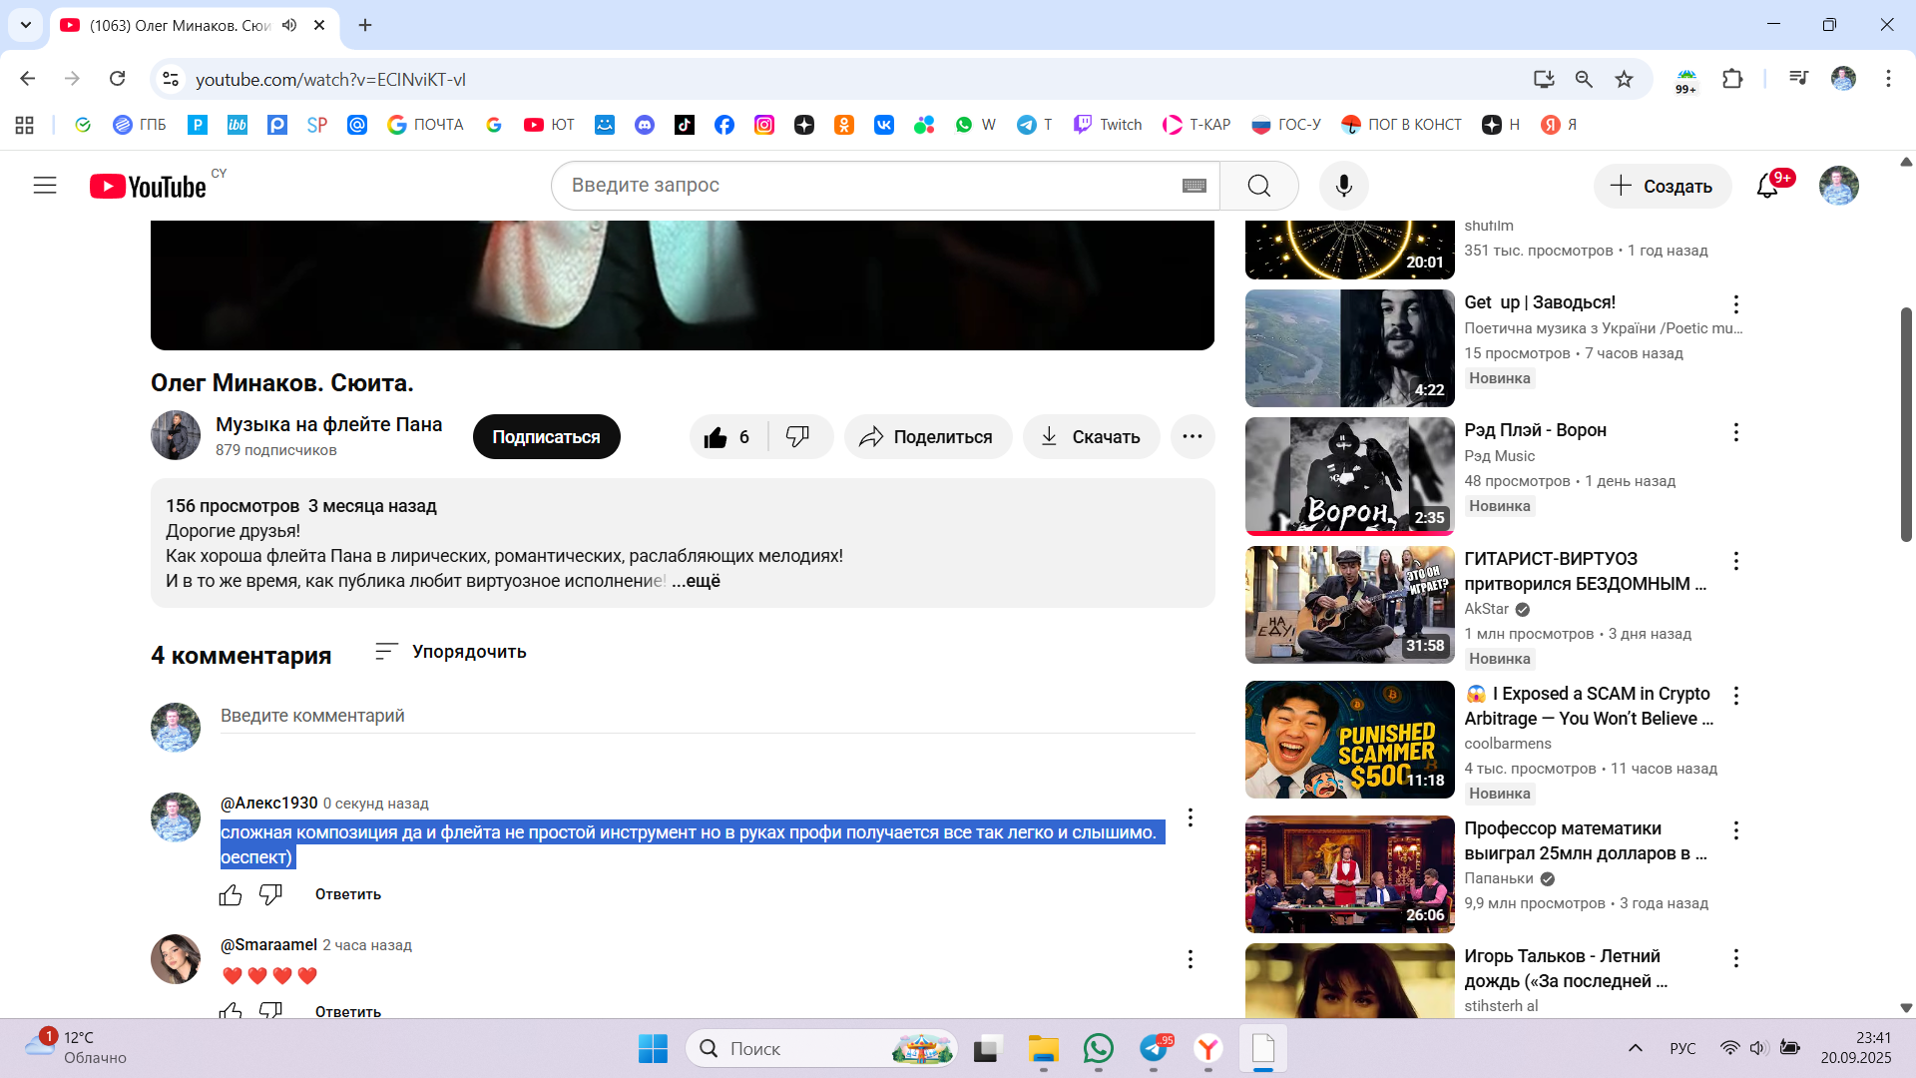Open the hamburger guide menu
This screenshot has width=1916, height=1078.
click(x=45, y=186)
